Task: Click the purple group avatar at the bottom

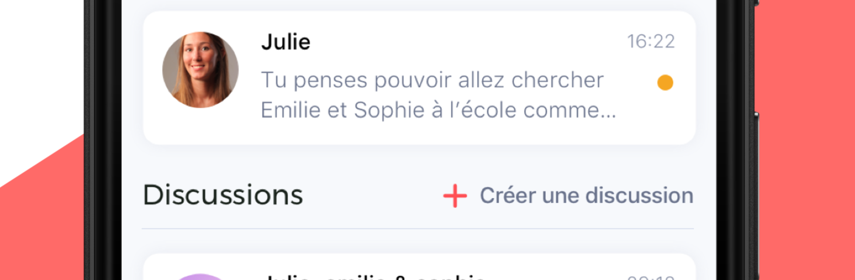Action: [200, 277]
